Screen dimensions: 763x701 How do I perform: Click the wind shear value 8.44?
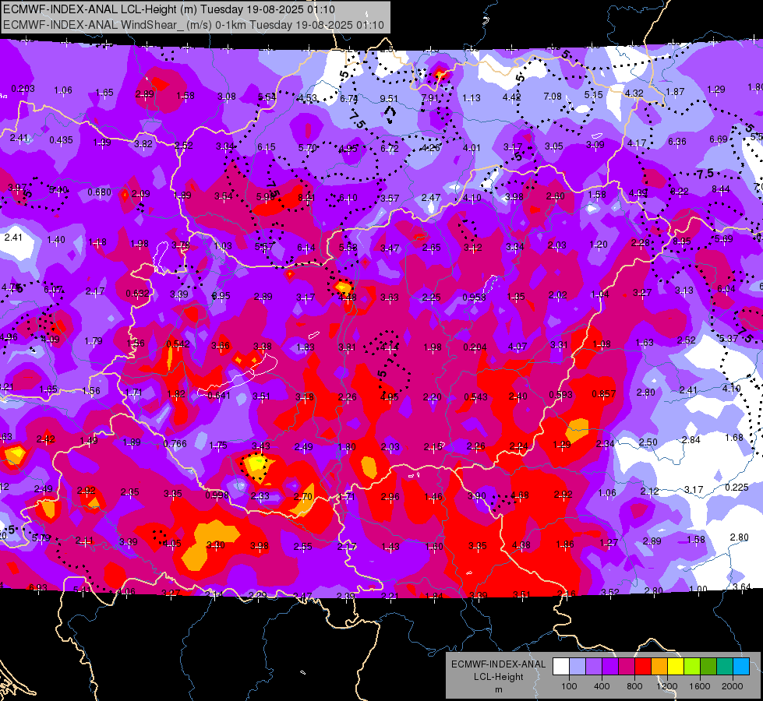tap(721, 188)
